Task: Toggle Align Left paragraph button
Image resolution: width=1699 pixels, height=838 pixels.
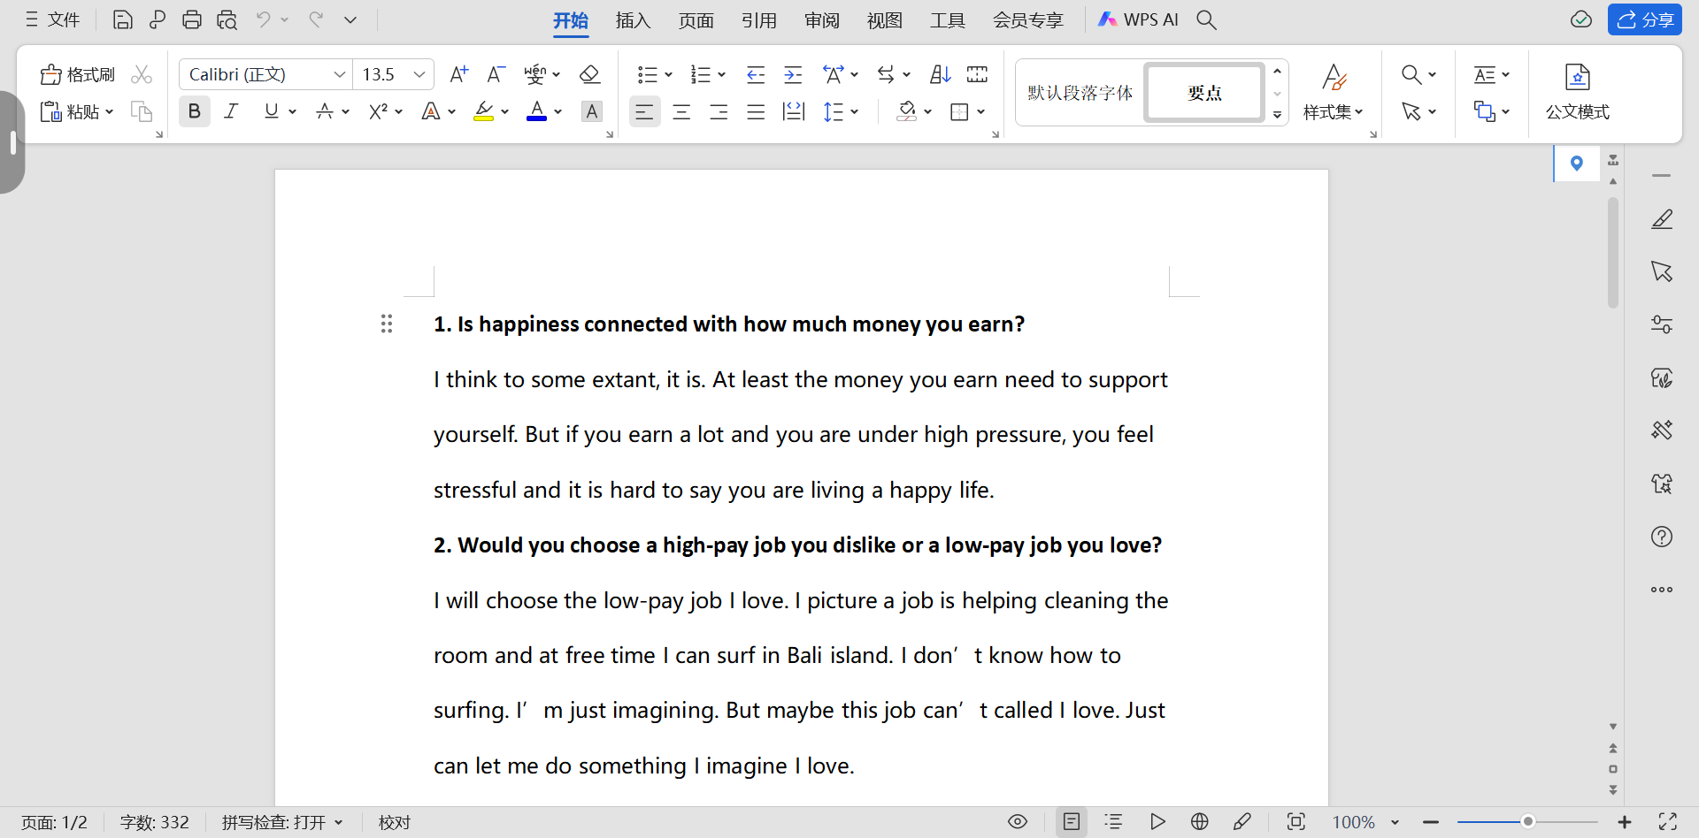Action: pos(644,112)
